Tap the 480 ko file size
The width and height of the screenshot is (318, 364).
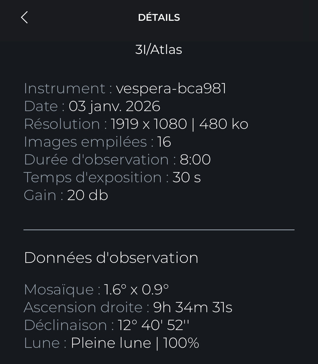(x=224, y=124)
